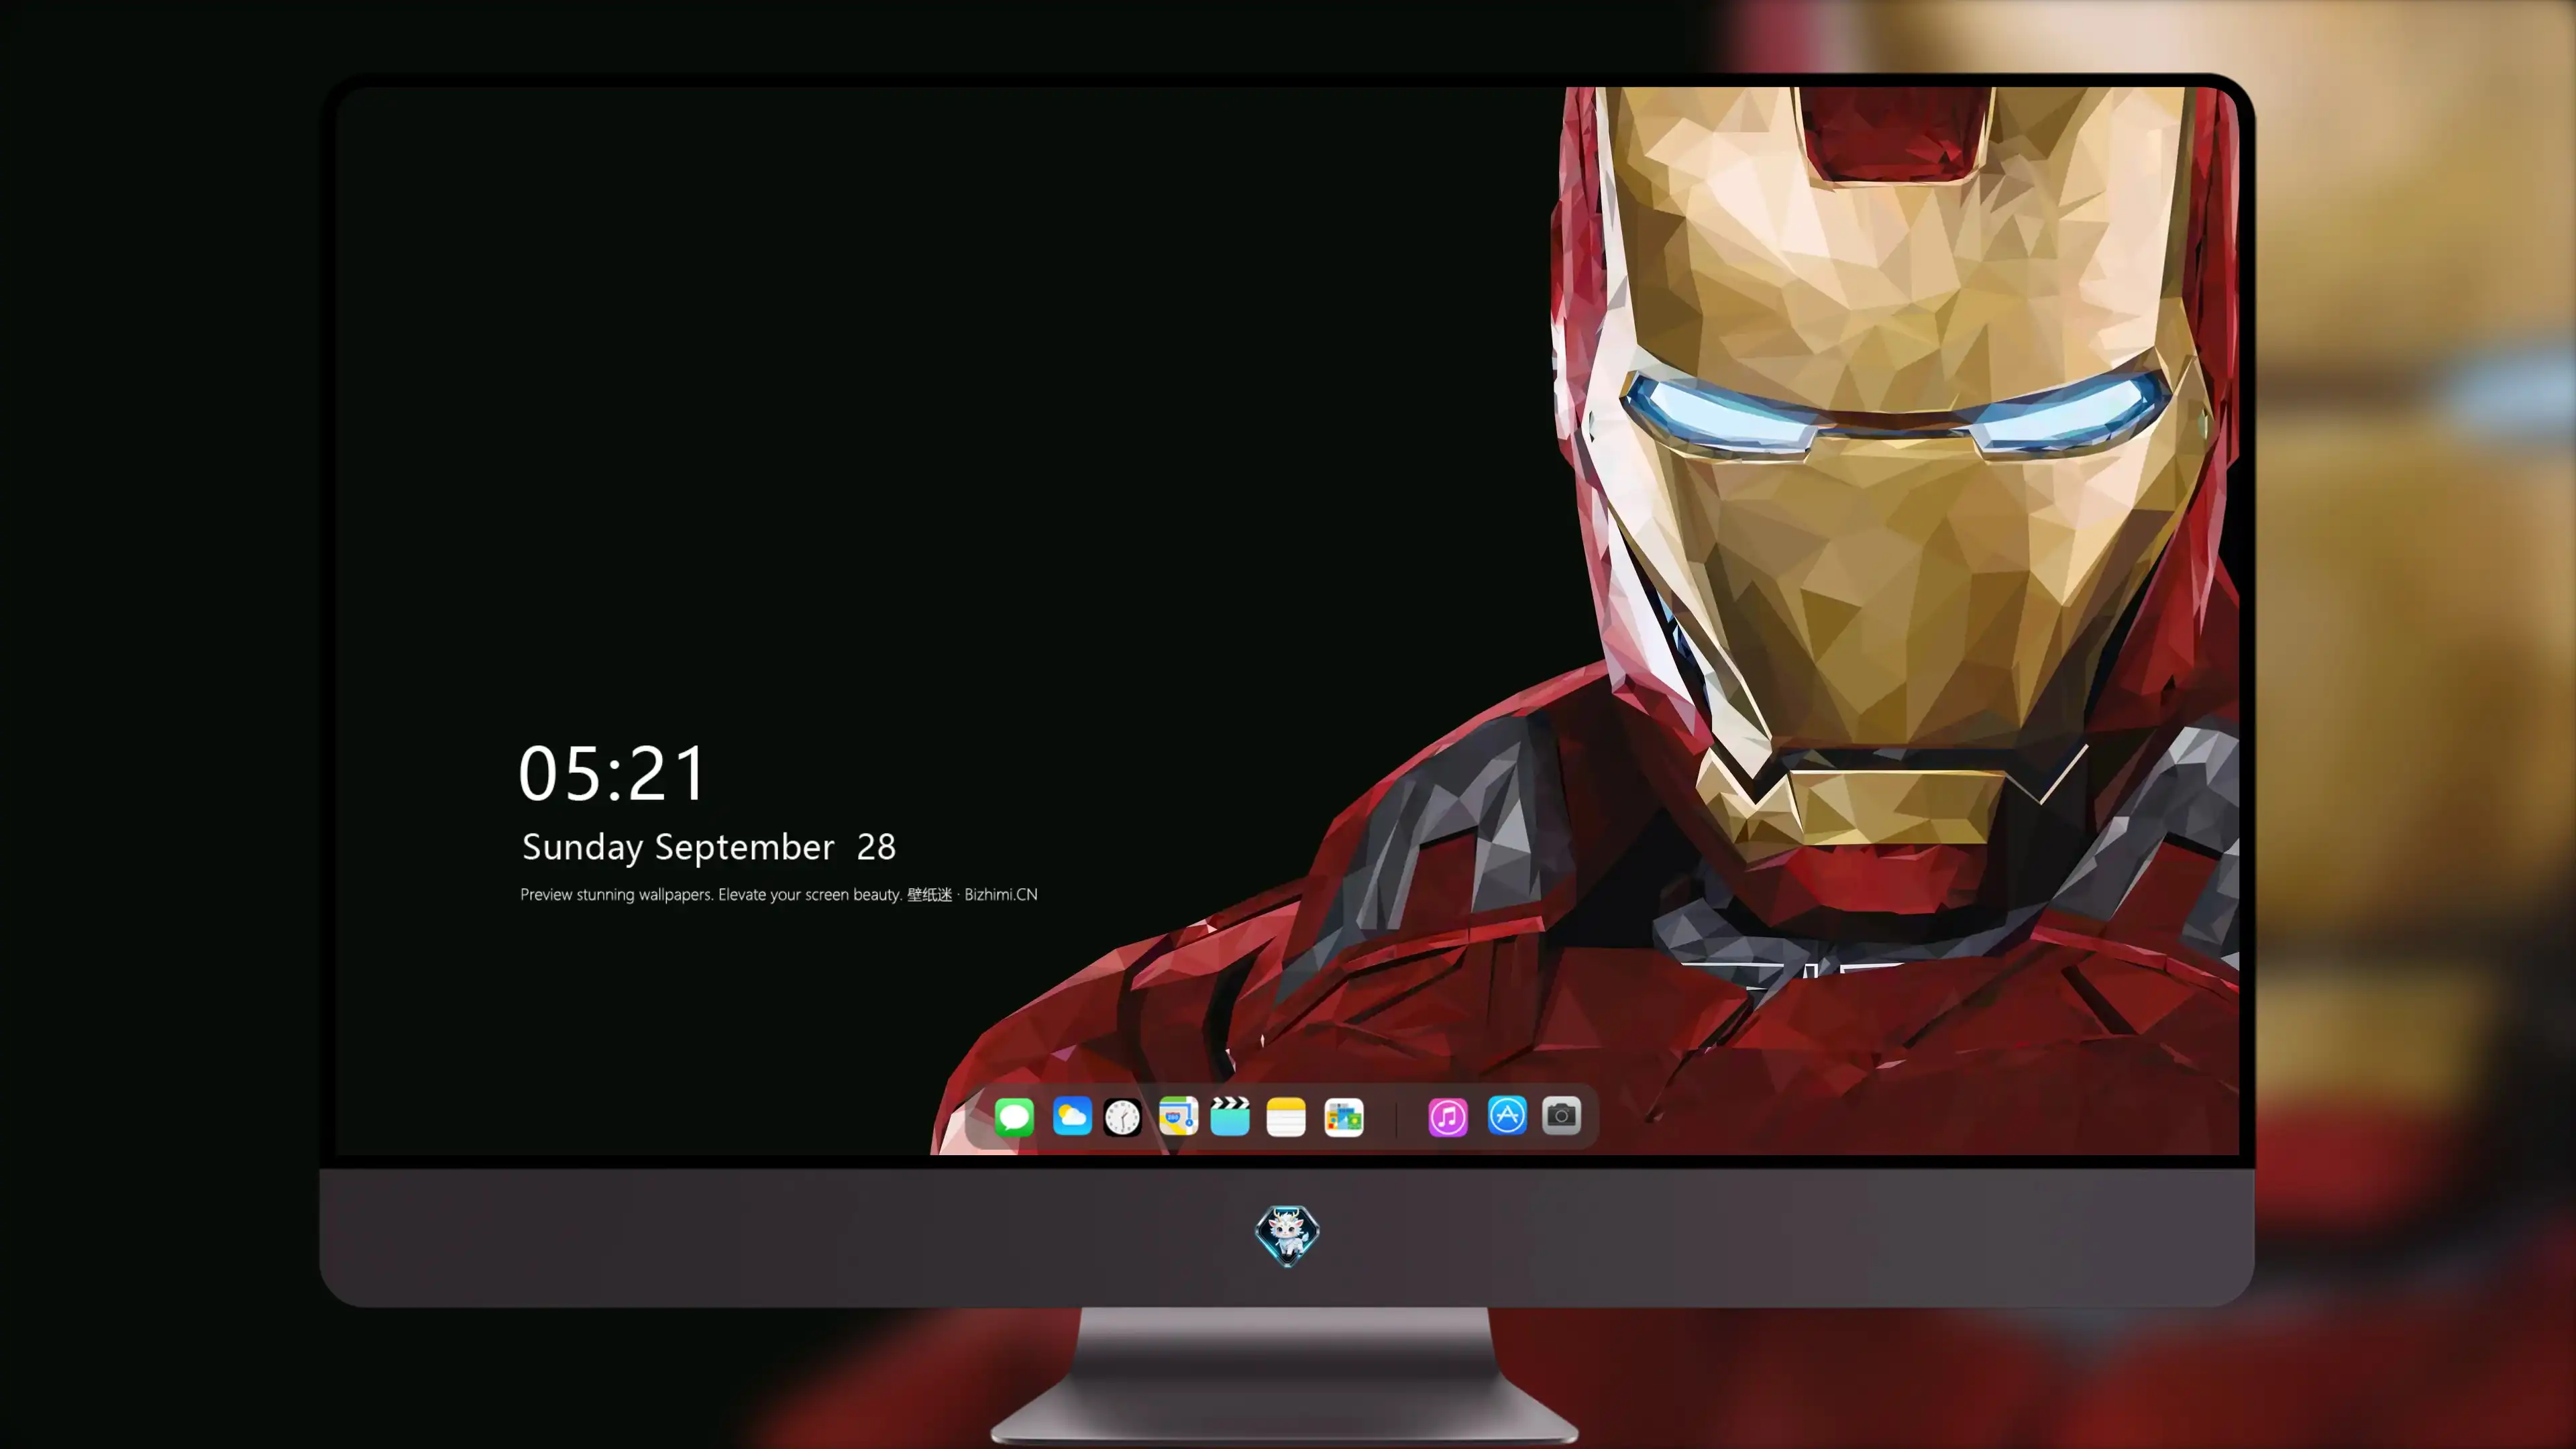The image size is (2576, 1449).
Task: Click the dragon logo badge on monitor chin
Action: (1287, 1236)
